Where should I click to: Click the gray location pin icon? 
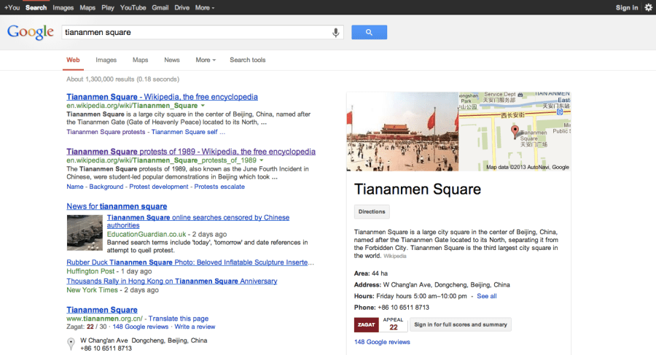click(71, 344)
